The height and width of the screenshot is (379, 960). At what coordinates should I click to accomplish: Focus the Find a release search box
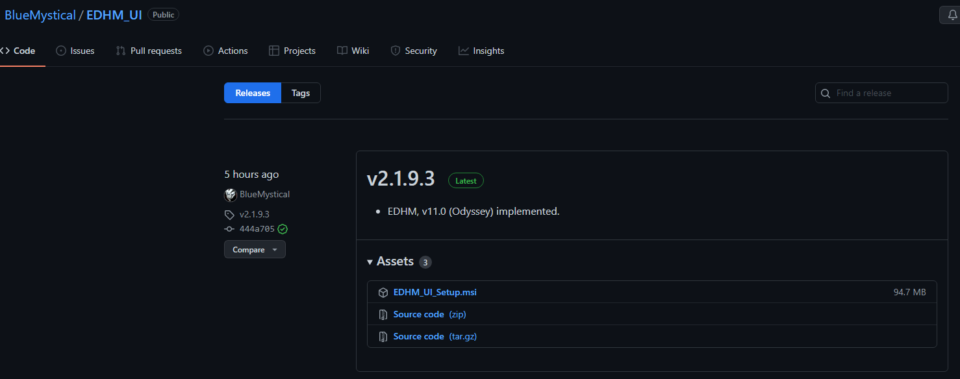(x=881, y=93)
